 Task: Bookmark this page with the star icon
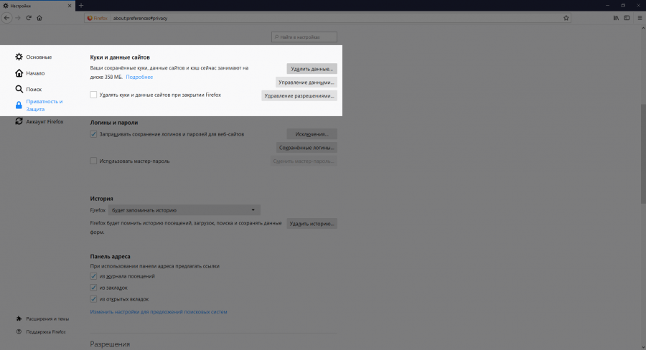pos(566,18)
